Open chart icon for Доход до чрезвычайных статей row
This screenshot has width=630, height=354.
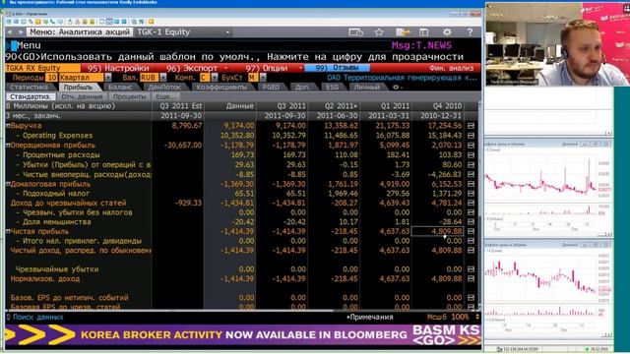[x=472, y=204]
